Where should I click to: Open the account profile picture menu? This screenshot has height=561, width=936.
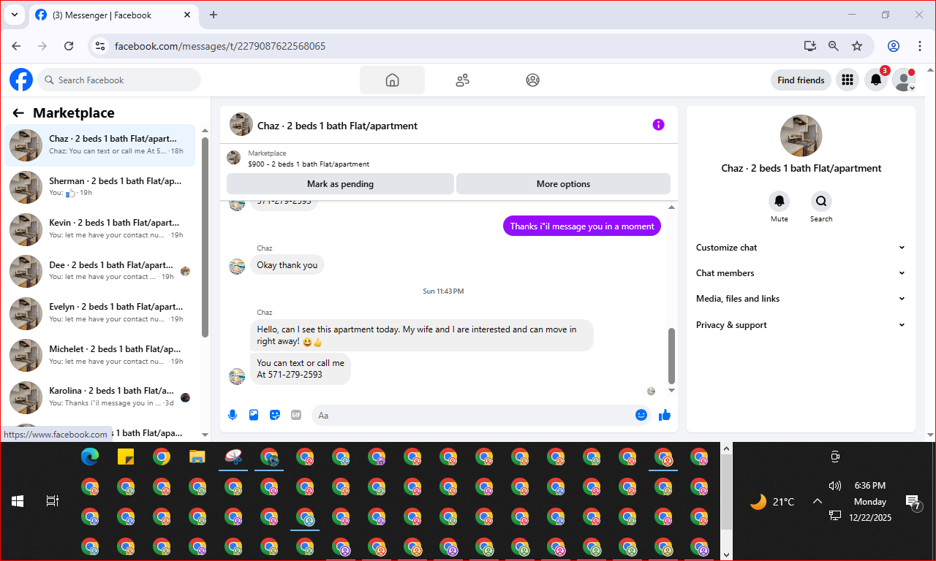point(904,80)
